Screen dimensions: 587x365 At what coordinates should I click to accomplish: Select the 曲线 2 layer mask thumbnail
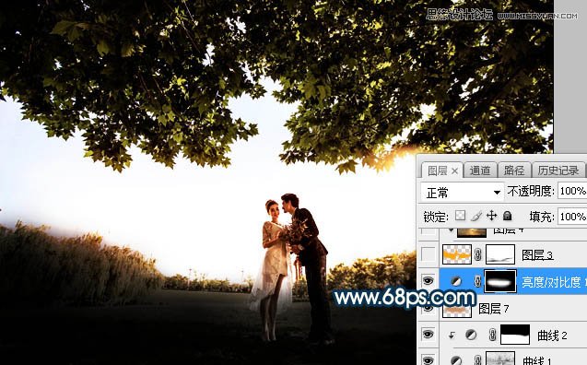click(515, 335)
